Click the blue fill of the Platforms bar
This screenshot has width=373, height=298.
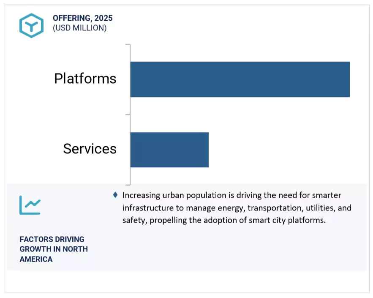pos(240,79)
